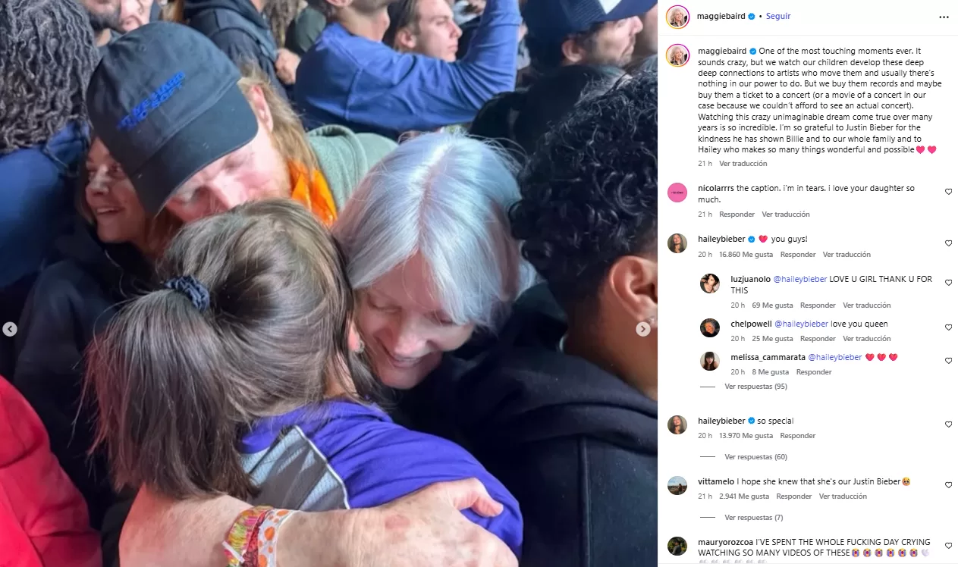Expand 'Ver respuestas (7)' under vittamelo
958x567 pixels.
pyautogui.click(x=754, y=518)
